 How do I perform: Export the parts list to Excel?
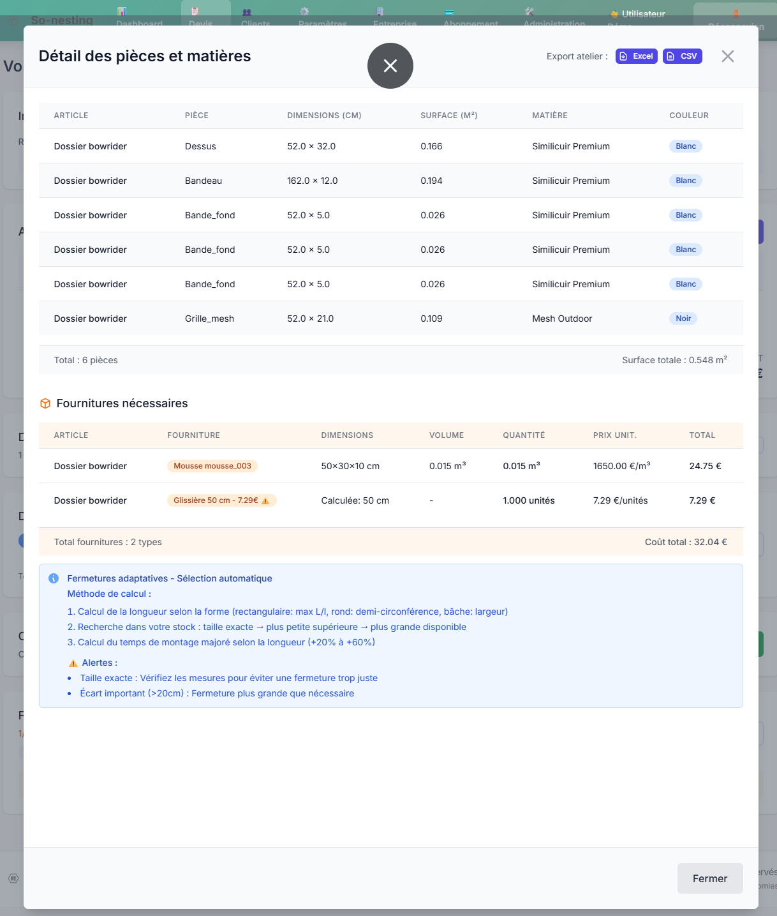pos(636,56)
